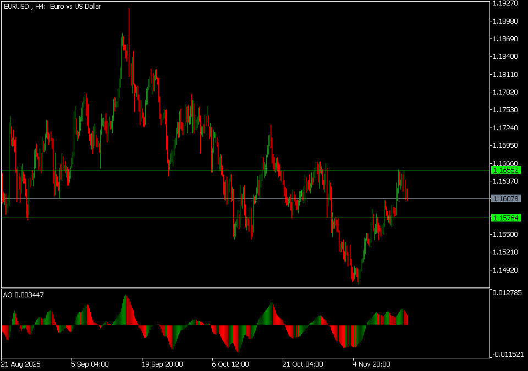This screenshot has height=371, width=528.
Task: Select the 1.15764 green price label
Action: (x=506, y=218)
